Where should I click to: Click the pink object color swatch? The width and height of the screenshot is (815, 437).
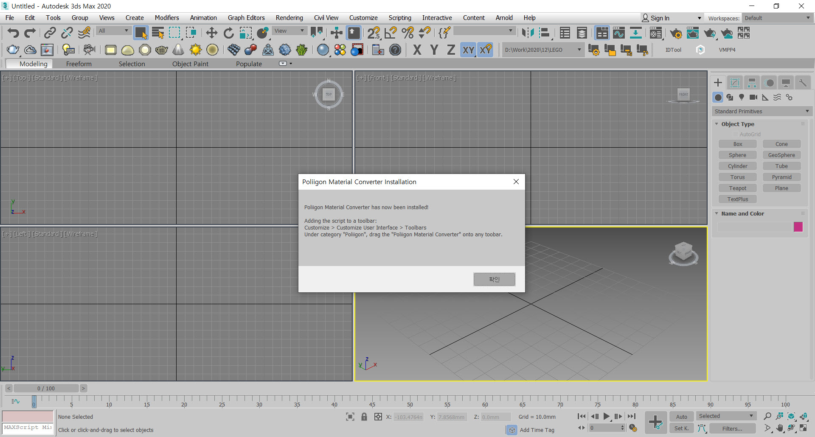798,227
